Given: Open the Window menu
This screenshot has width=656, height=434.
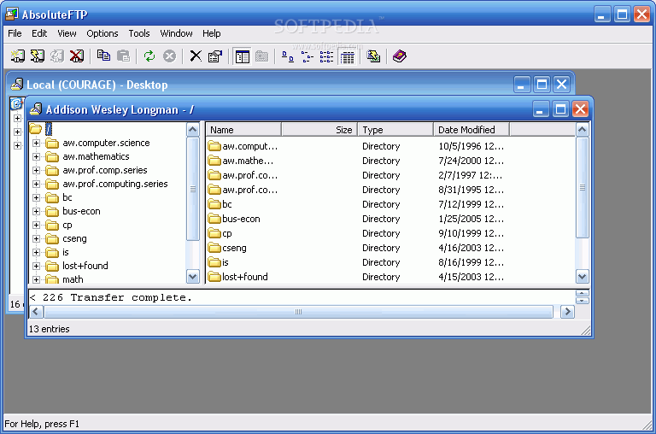Looking at the screenshot, I should coord(176,33).
